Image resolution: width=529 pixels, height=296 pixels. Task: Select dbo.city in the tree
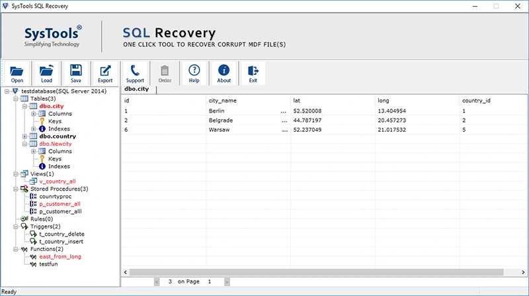52,106
